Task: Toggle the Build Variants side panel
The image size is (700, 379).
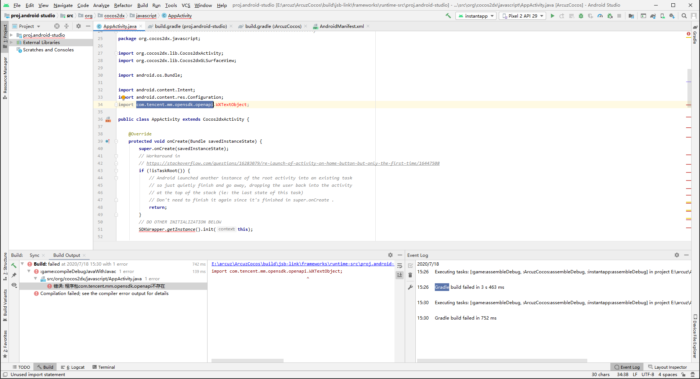Action: (5, 305)
